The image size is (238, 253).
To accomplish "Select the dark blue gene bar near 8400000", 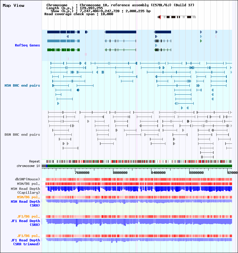I will (x=162, y=32).
